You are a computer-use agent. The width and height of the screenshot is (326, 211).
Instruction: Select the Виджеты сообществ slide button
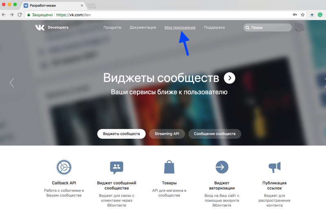(121, 134)
